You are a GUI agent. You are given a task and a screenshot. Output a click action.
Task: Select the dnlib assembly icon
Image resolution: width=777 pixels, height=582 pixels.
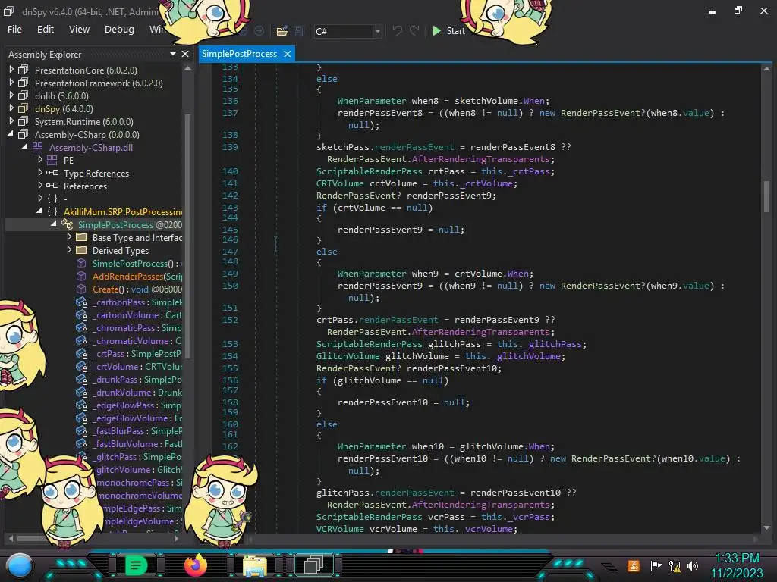[24, 95]
